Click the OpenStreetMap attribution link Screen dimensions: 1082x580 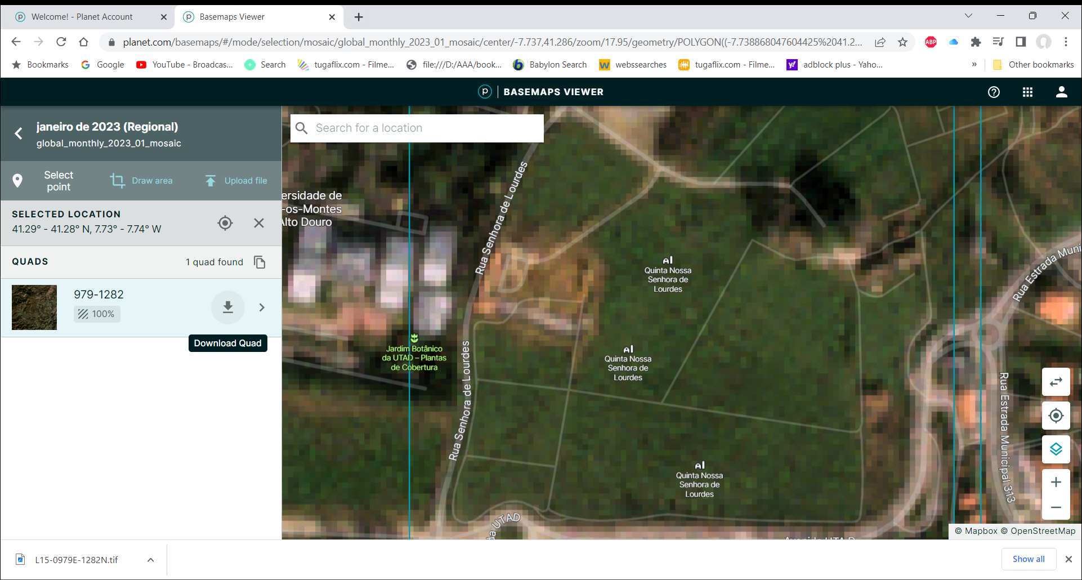pyautogui.click(x=1038, y=531)
